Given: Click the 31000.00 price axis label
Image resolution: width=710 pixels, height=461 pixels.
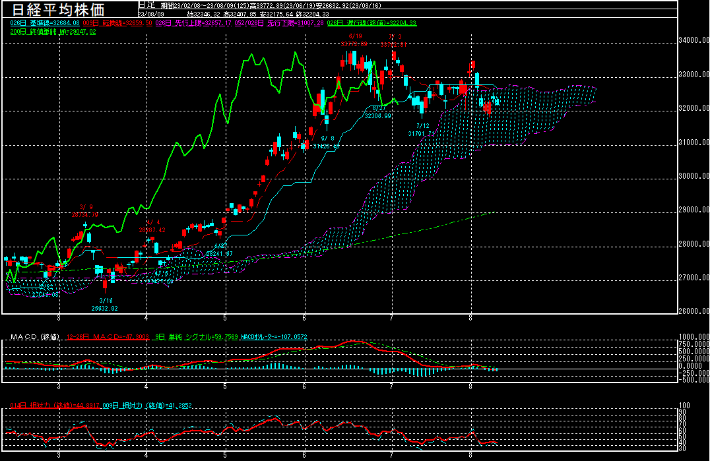Looking at the screenshot, I should [694, 142].
